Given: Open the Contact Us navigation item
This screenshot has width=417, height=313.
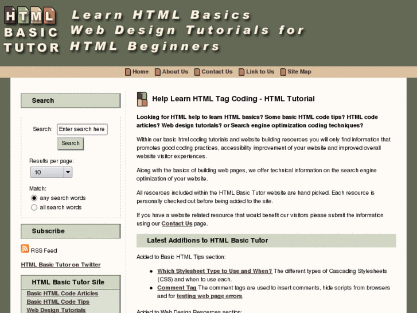Looking at the screenshot, I should (x=217, y=72).
